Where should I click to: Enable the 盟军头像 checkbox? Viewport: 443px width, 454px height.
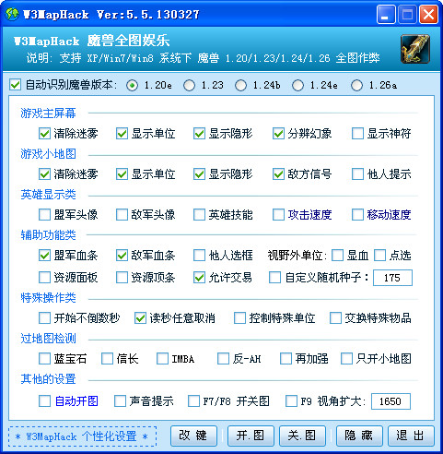[44, 215]
